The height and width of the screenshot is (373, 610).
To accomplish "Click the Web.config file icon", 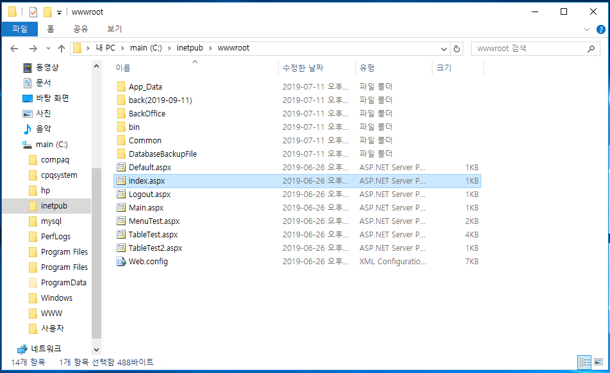I will (121, 261).
